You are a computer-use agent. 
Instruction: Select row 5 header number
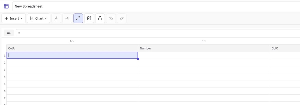coord(4,84)
